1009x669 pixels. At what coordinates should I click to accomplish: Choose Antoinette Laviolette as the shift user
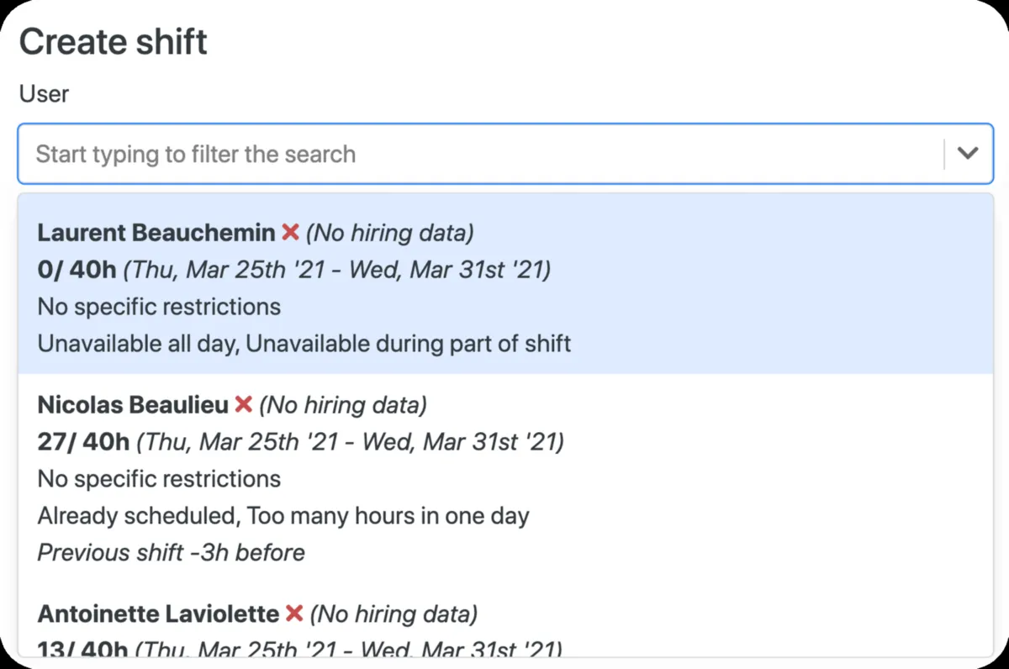pyautogui.click(x=158, y=614)
